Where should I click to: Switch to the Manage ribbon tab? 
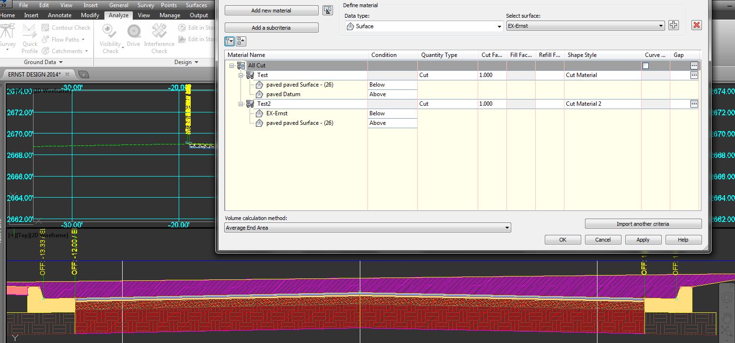click(x=170, y=15)
